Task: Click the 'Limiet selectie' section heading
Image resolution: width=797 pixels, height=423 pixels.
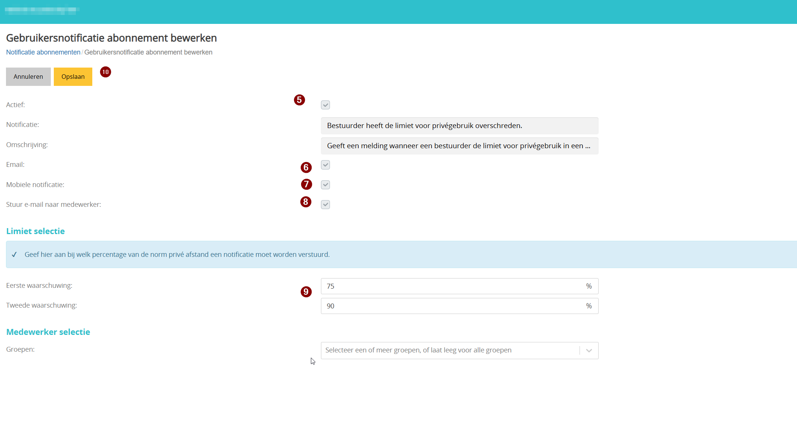Action: pyautogui.click(x=35, y=231)
